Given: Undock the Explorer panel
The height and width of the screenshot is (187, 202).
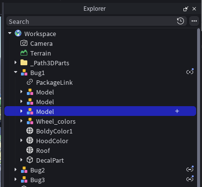Looking at the screenshot, I should [186, 9].
